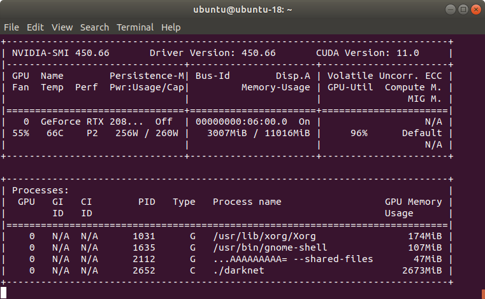Screen dimensions: 485x299
Task: Click the ...AAAAAAAAA= --shared-files process
Action: (293, 259)
